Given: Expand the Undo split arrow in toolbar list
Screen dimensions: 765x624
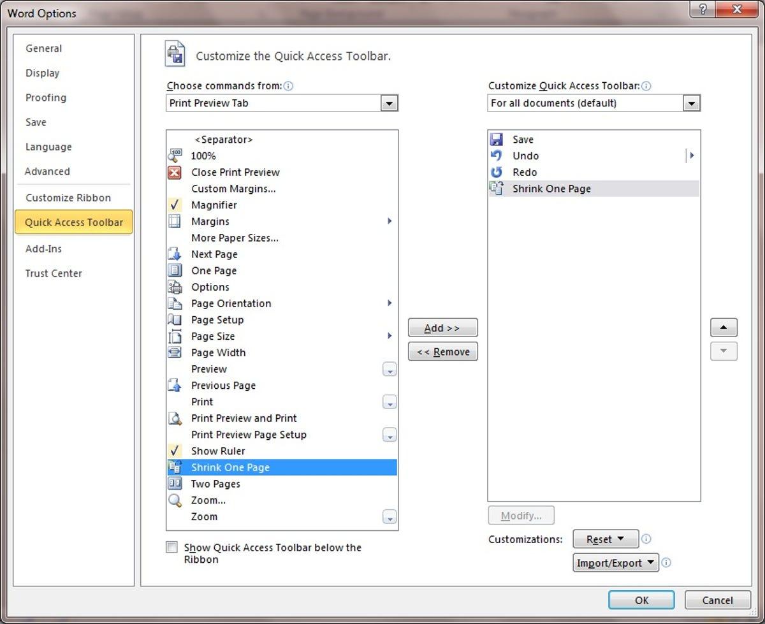Looking at the screenshot, I should pyautogui.click(x=692, y=156).
